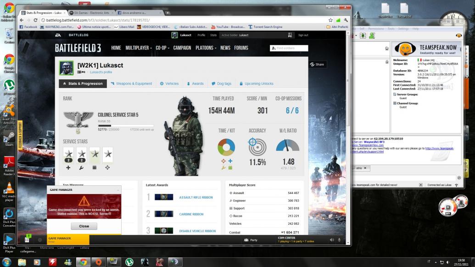Click the soldier avatar next to Lukasct name
The width and height of the screenshot is (475, 267).
pos(67,68)
